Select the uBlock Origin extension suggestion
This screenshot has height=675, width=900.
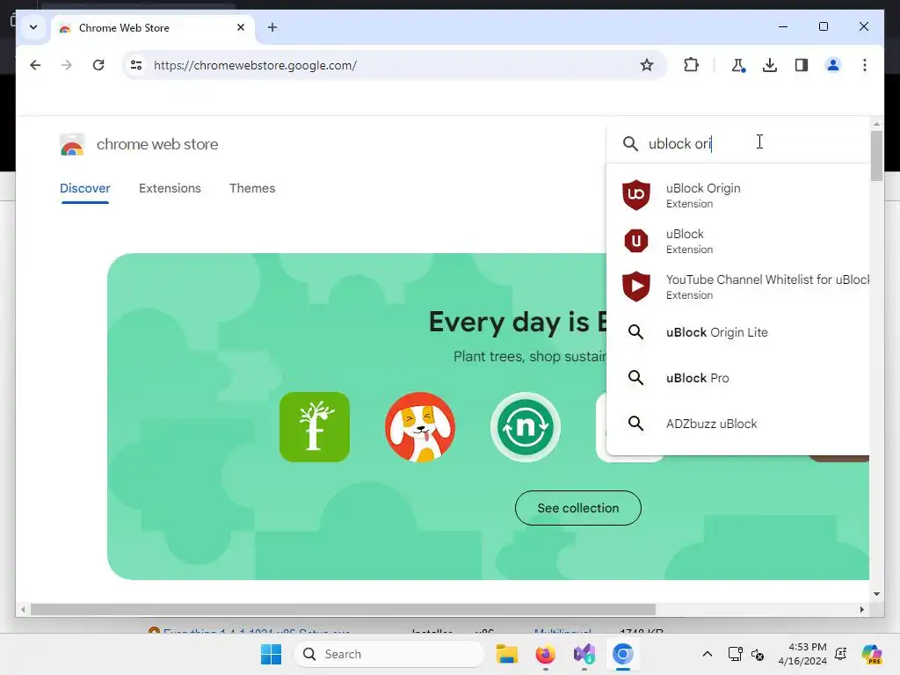(738, 195)
